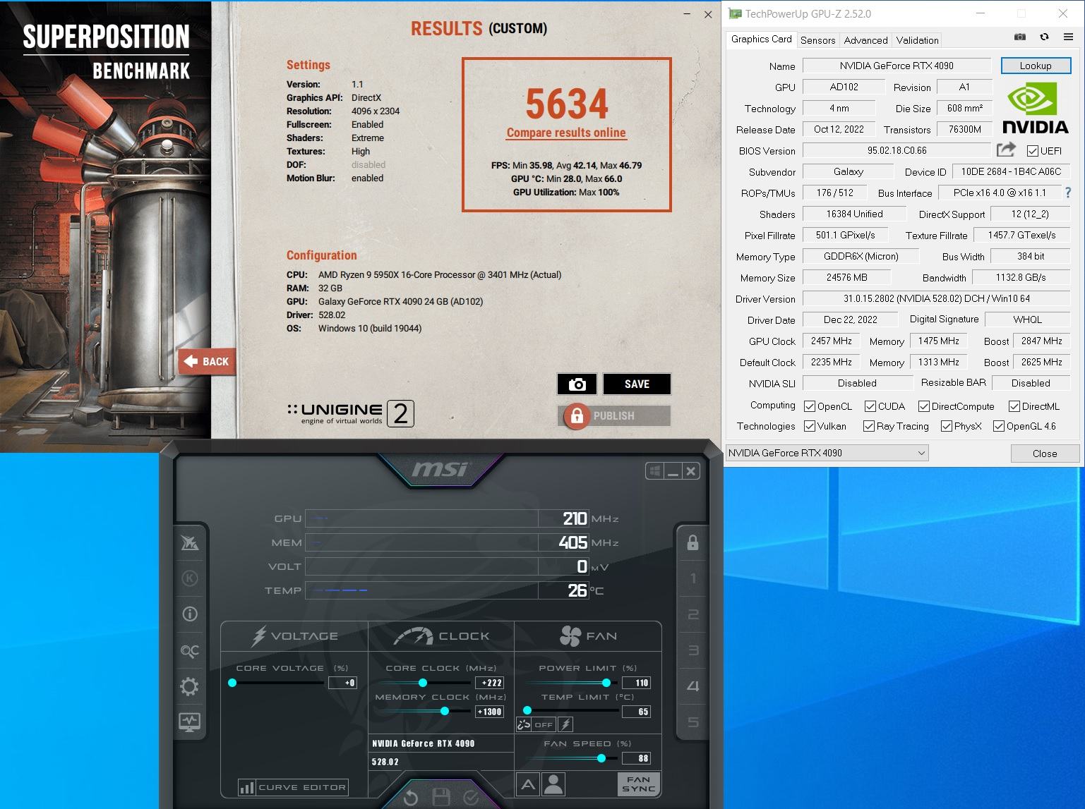Click the NVIDIA logo in GPU-Z
This screenshot has width=1085, height=809.
tap(1036, 107)
